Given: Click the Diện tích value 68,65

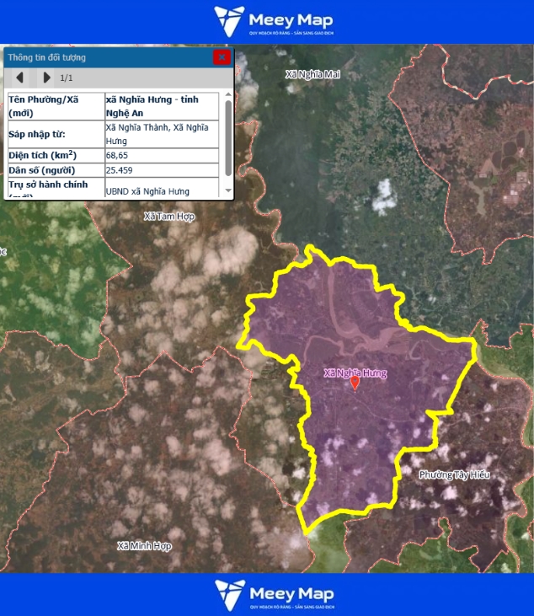Looking at the screenshot, I should [x=116, y=156].
